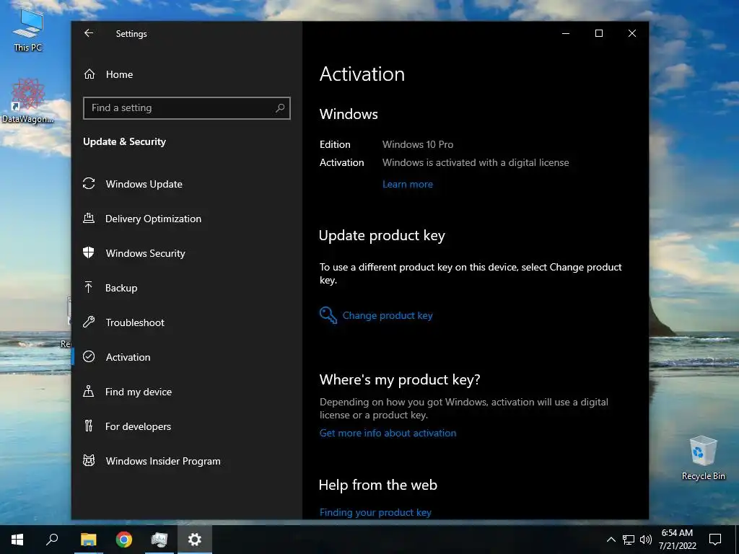Open File Explorer from the taskbar

(88, 540)
